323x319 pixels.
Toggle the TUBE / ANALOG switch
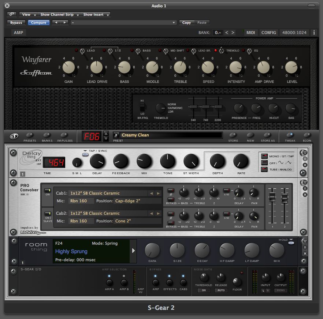tap(264, 169)
